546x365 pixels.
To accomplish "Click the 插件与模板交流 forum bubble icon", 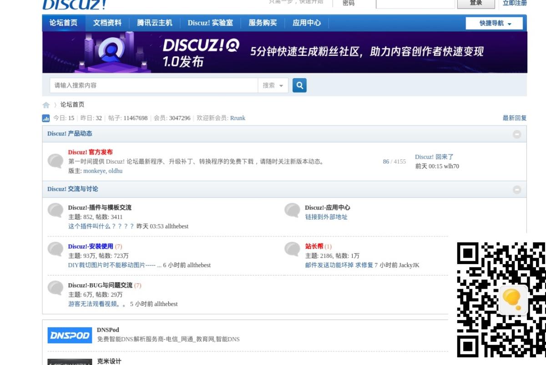I will coord(56,210).
